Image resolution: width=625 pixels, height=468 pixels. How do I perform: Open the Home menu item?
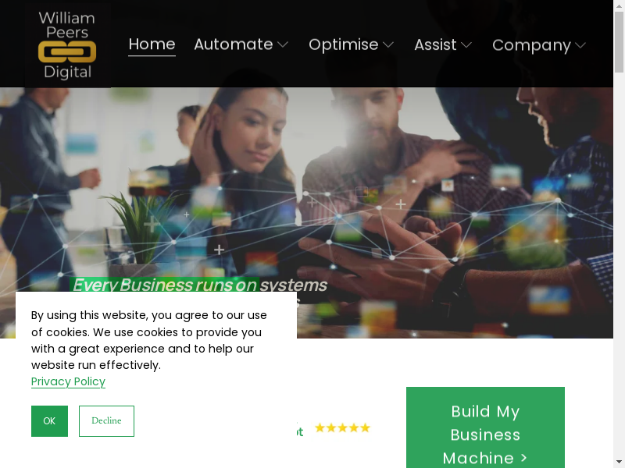point(152,44)
